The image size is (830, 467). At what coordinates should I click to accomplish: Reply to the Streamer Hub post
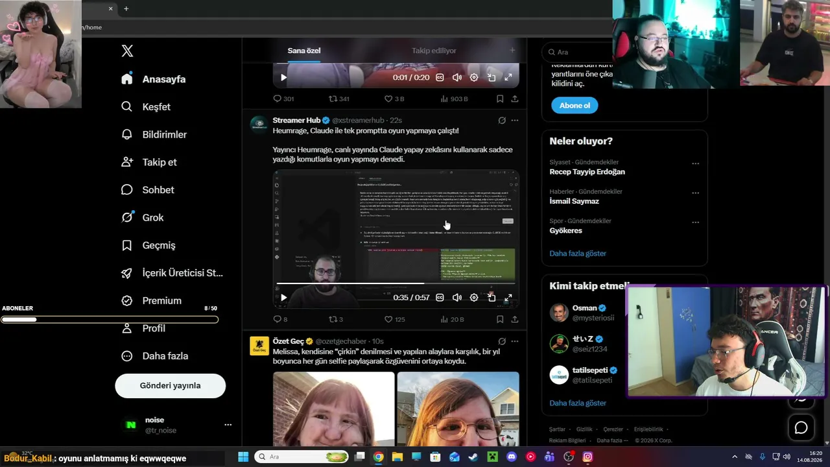pyautogui.click(x=280, y=319)
